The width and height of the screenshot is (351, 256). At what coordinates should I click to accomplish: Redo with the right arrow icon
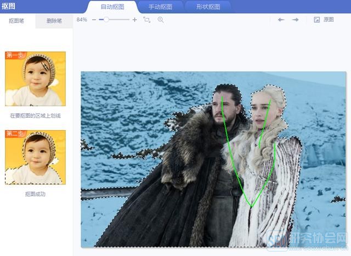click(x=295, y=20)
